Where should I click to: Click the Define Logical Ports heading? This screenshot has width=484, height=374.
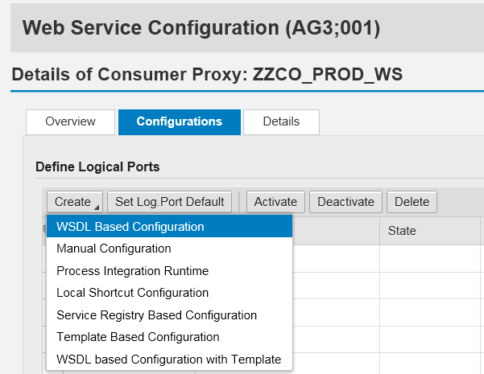click(97, 166)
